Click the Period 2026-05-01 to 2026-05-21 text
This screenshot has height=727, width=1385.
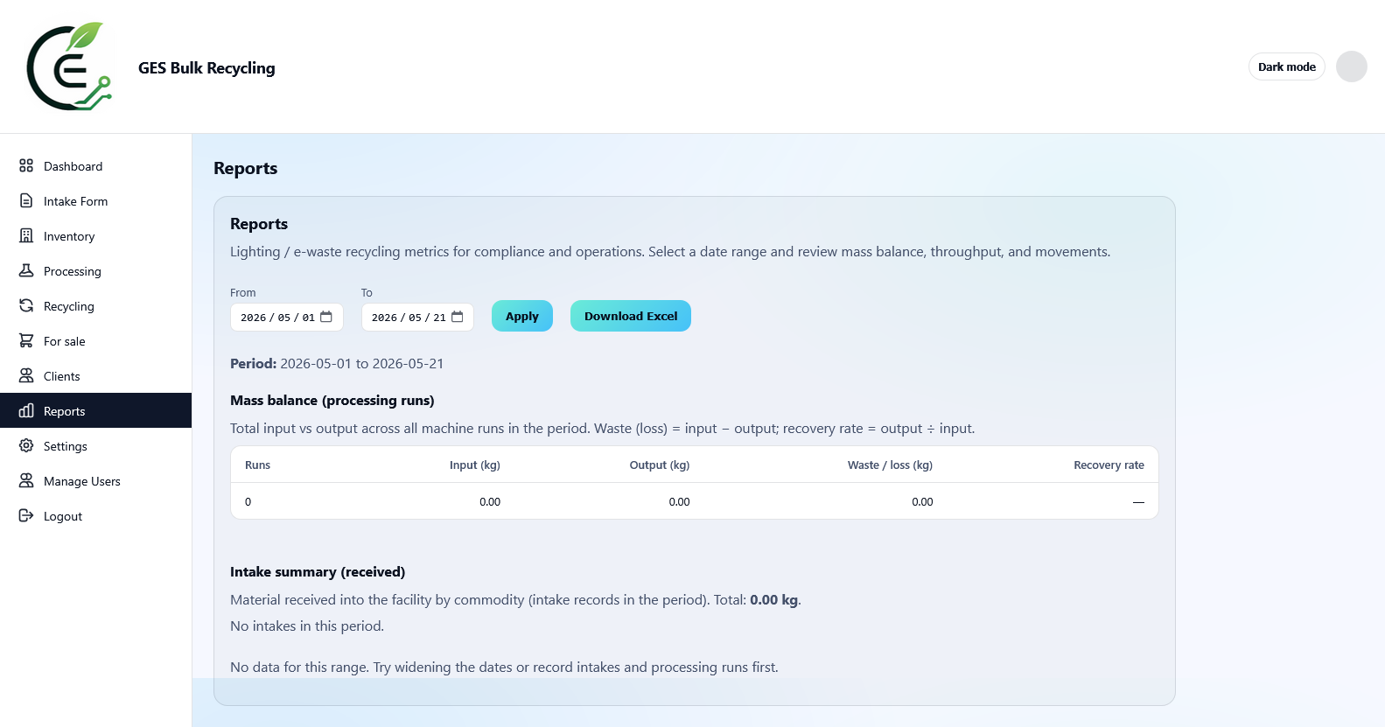tap(337, 363)
